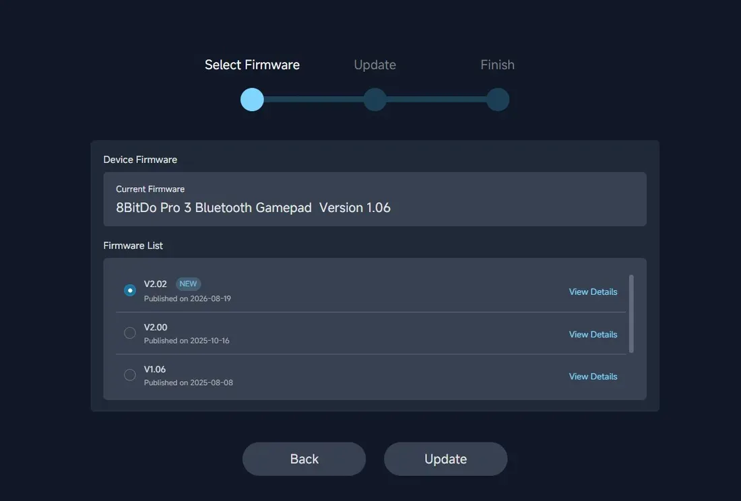
Task: Click the Update step label at top
Action: 375,65
